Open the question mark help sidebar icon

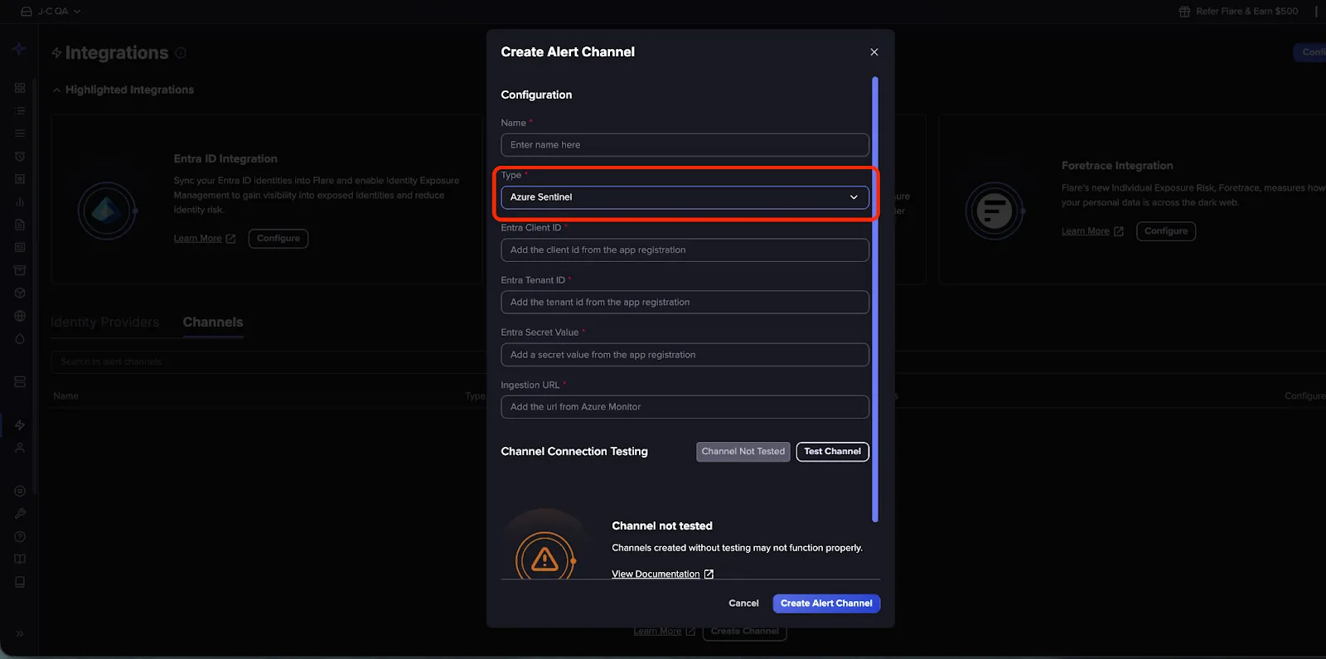tap(20, 536)
